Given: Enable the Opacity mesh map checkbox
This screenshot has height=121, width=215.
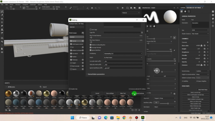Looking at the screenshot, I should click(71, 69).
